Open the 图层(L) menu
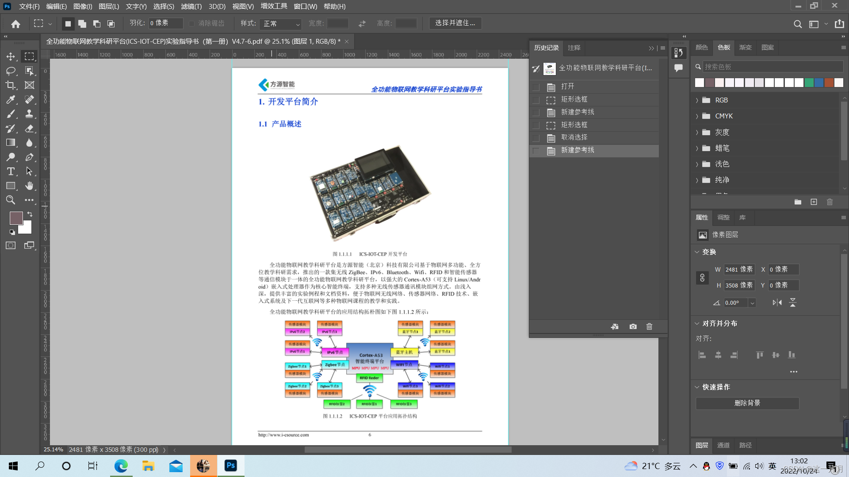This screenshot has width=849, height=477. tap(109, 7)
